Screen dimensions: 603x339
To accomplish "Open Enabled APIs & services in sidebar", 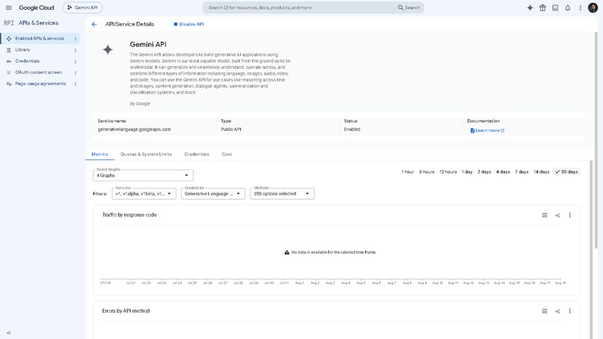I will click(40, 38).
